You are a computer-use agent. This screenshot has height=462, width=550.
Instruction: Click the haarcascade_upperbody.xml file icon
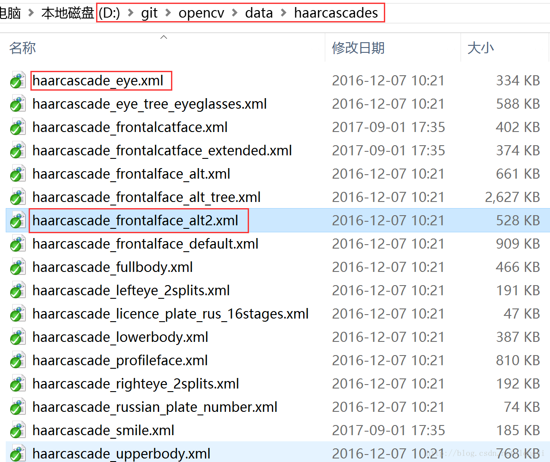pos(17,454)
